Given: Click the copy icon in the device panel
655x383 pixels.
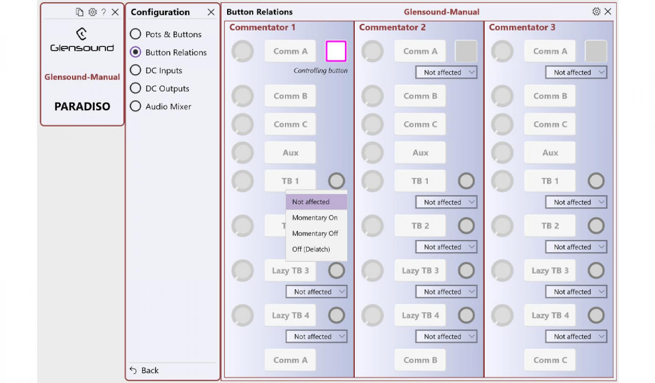Looking at the screenshot, I should [80, 12].
